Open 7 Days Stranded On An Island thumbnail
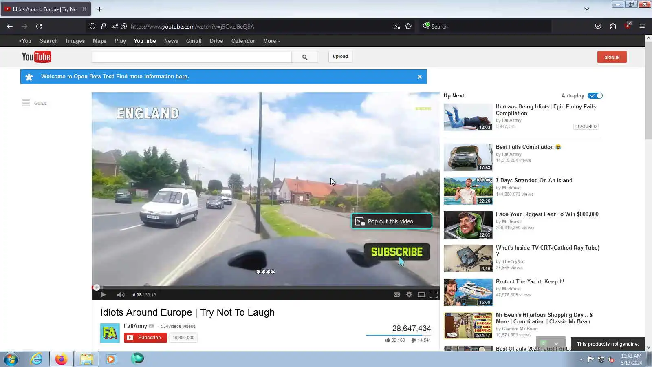The width and height of the screenshot is (652, 367). (468, 191)
